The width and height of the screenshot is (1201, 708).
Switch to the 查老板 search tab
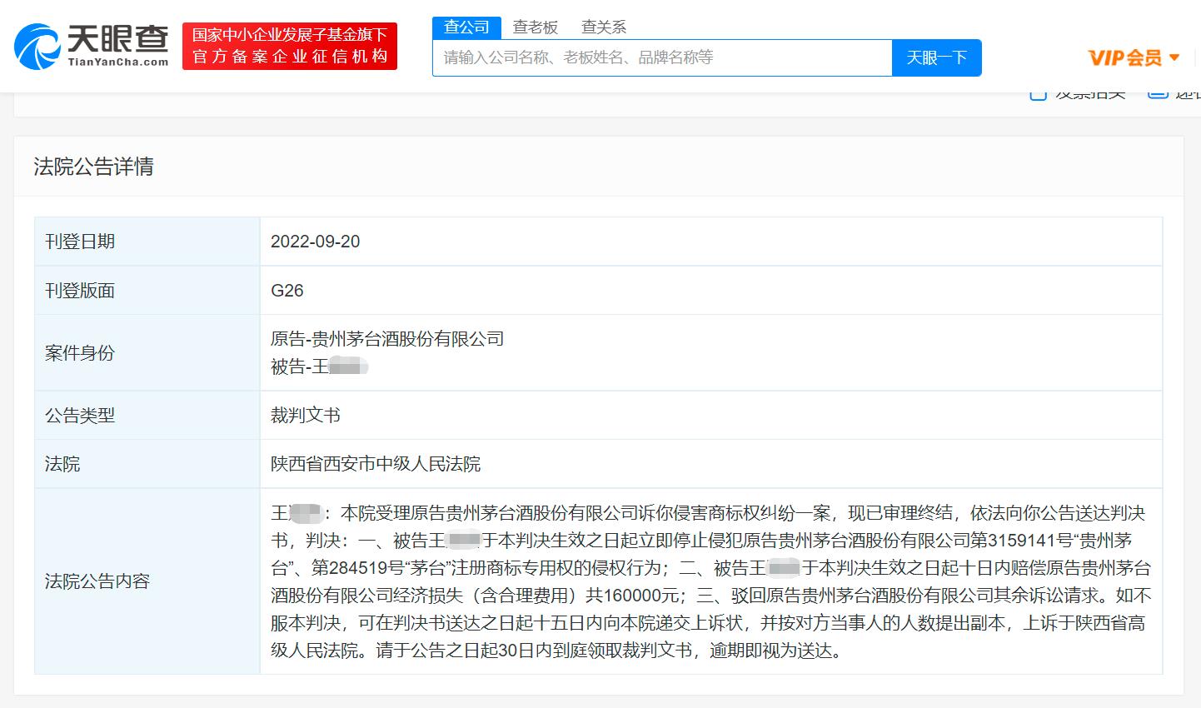[x=535, y=27]
